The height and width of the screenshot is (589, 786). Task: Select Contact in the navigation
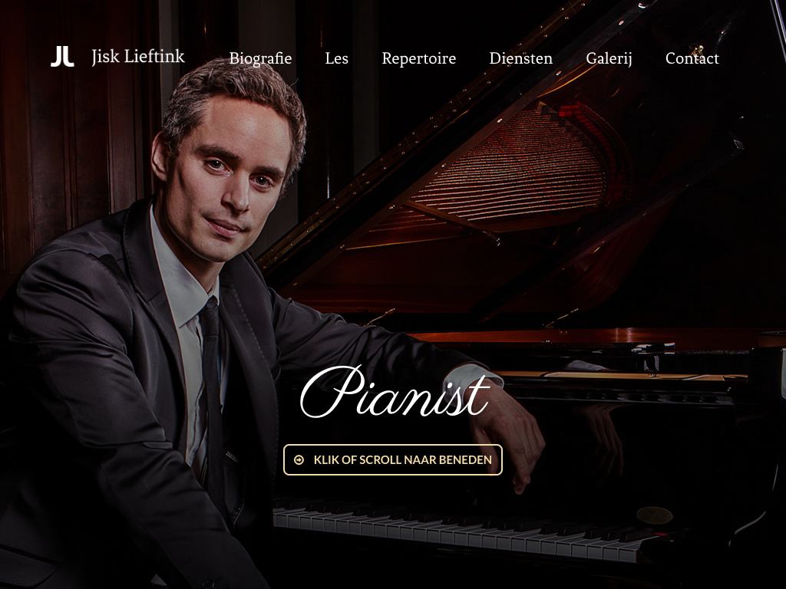[692, 58]
